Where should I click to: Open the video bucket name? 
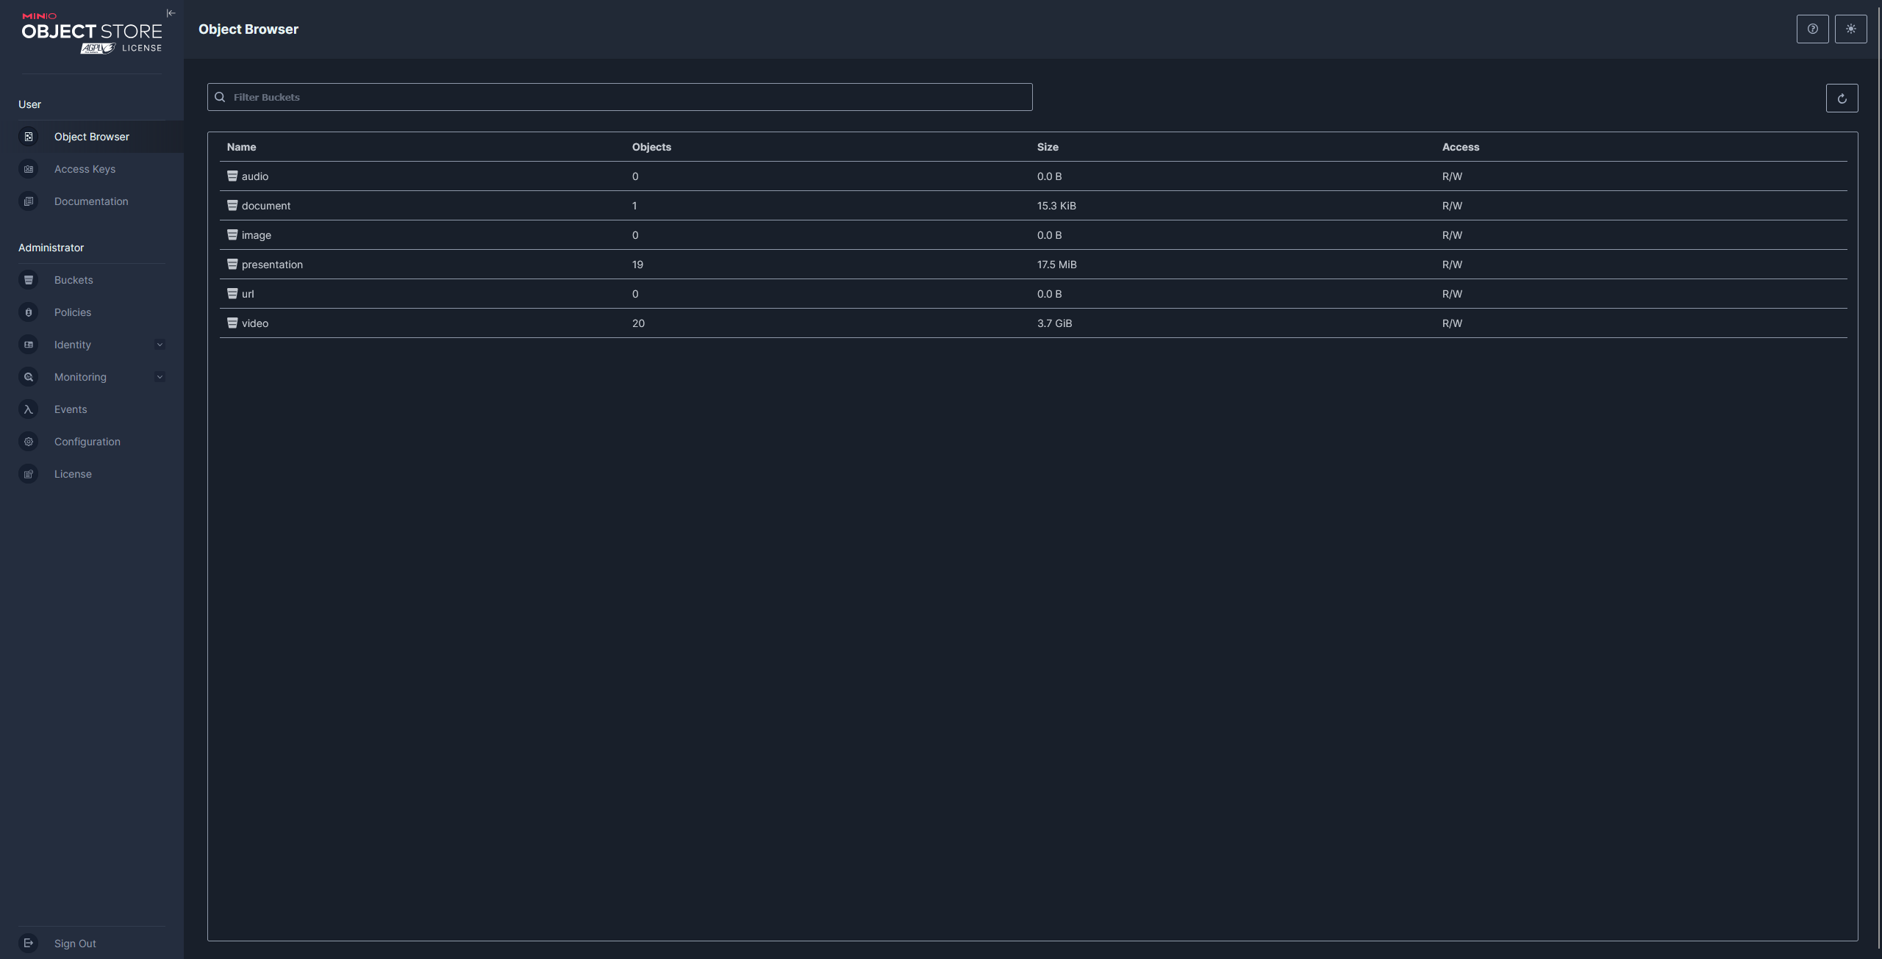(x=255, y=323)
